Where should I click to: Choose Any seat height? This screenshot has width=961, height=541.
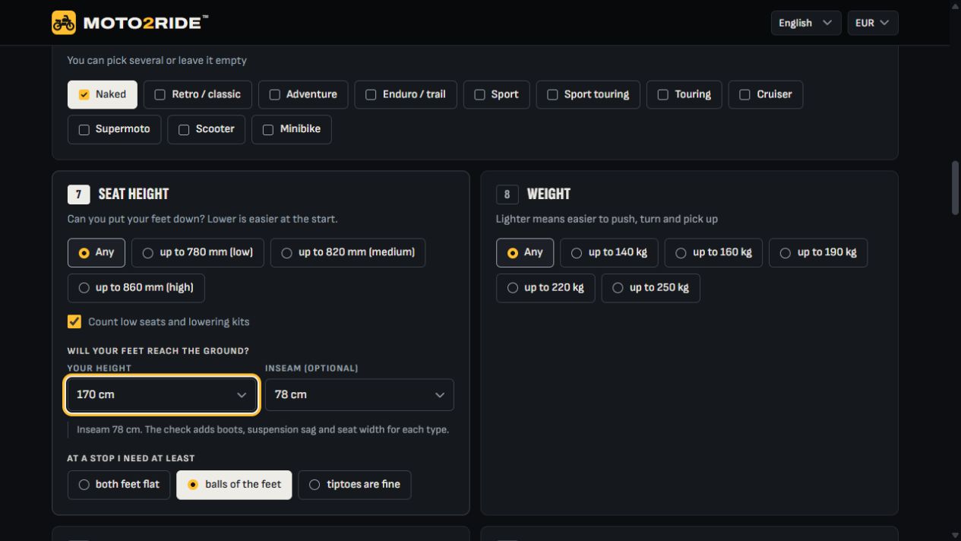click(96, 253)
